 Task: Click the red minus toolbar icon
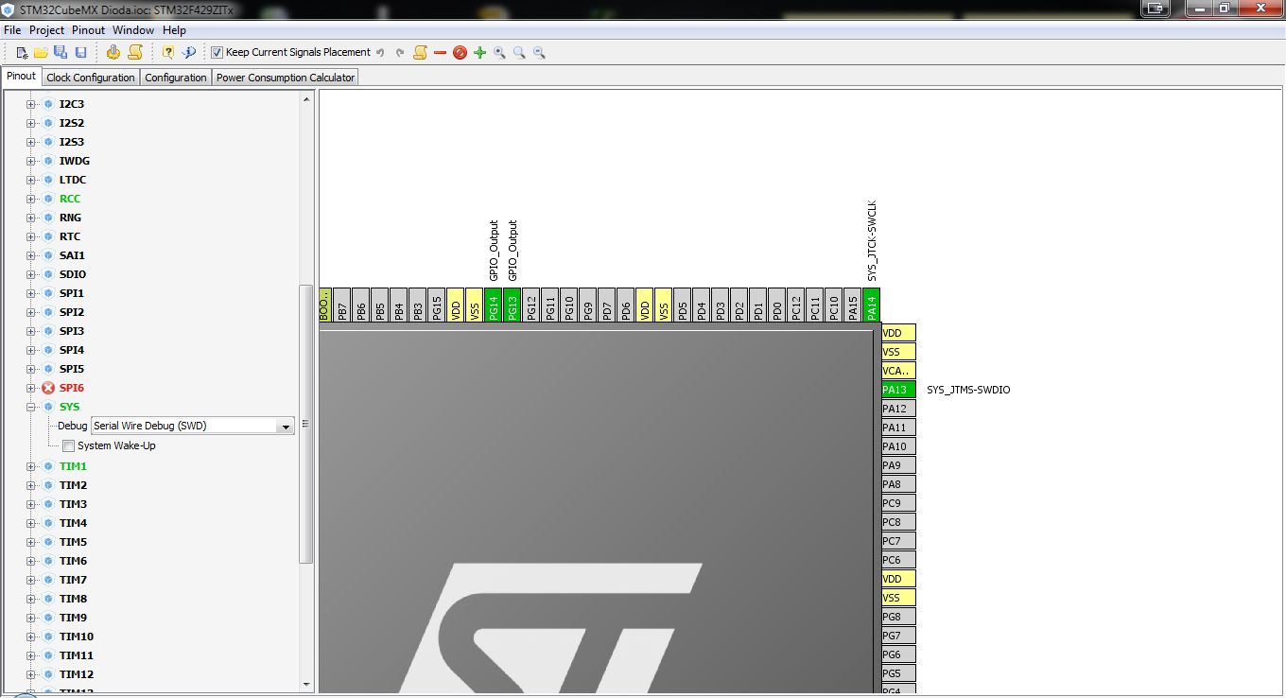pyautogui.click(x=440, y=53)
